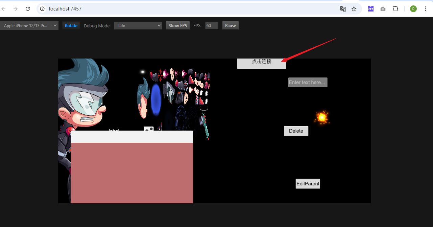
Task: Click the EditParent button
Action: 308,184
